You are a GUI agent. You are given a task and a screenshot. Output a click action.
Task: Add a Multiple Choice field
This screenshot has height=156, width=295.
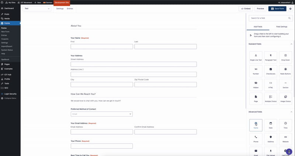[271, 99]
